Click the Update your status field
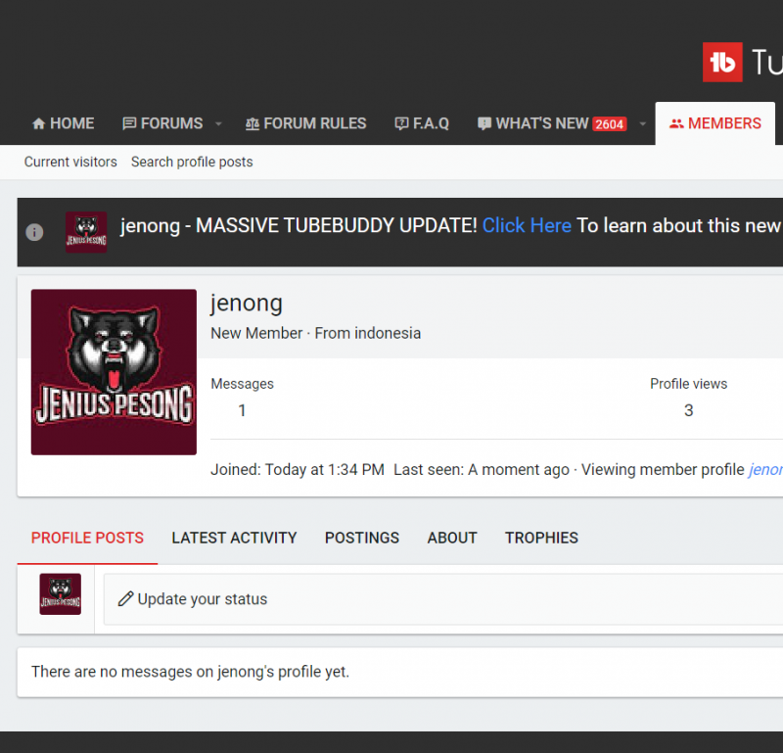This screenshot has width=783, height=753. [440, 599]
